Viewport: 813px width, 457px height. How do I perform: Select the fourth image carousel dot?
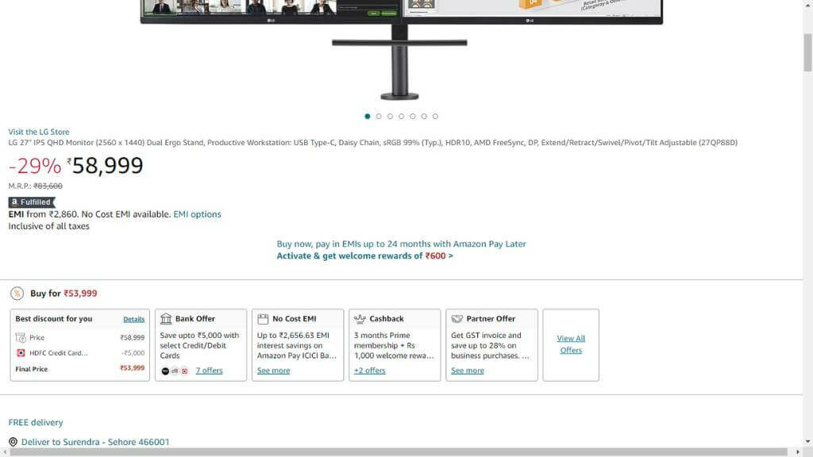coord(401,116)
